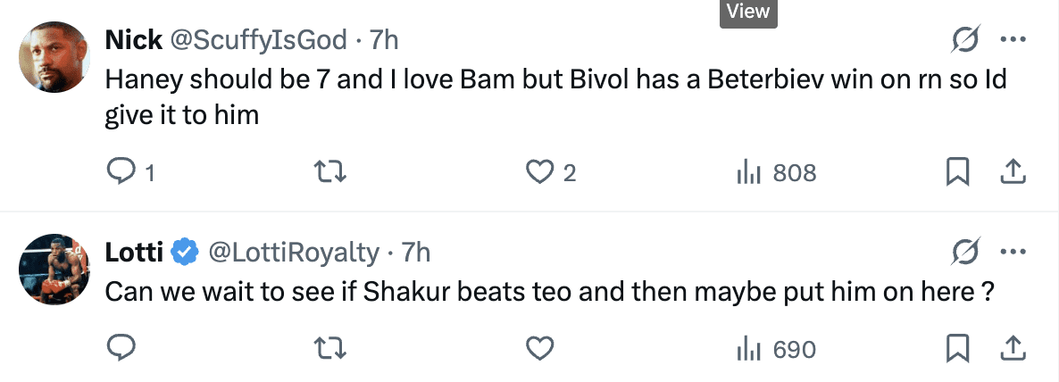Open Grok explain icon on Nick's tweet

tap(966, 39)
